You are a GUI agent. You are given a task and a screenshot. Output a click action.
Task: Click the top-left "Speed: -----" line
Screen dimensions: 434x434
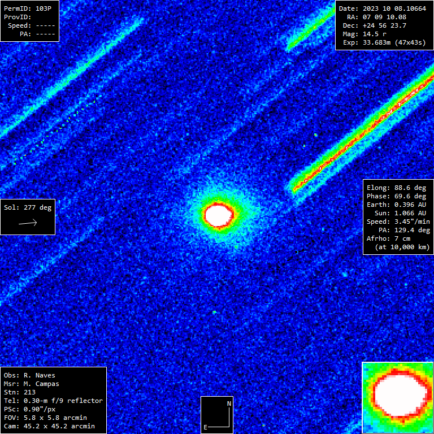[32, 25]
